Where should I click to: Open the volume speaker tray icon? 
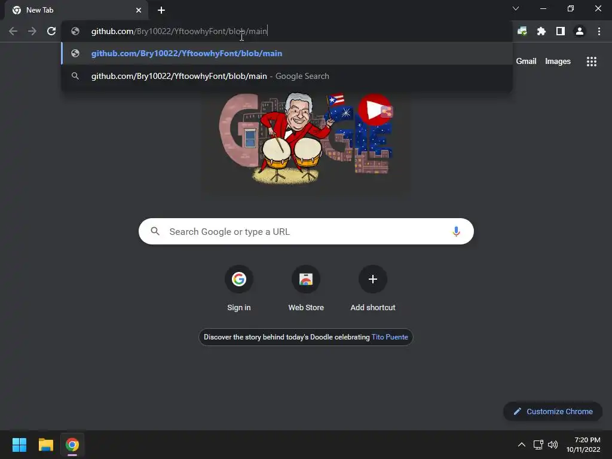[553, 445]
